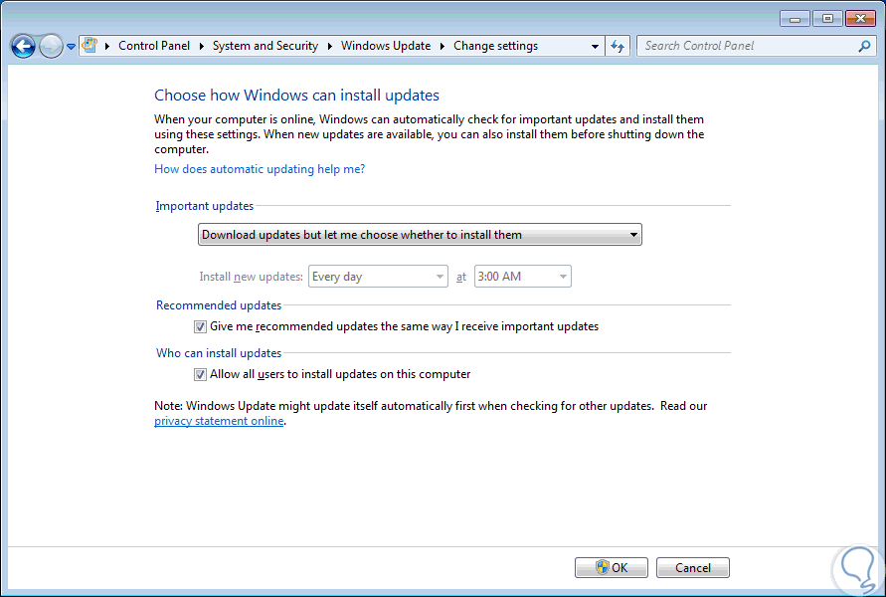Click the heading Choose how Windows can install updates

point(296,95)
